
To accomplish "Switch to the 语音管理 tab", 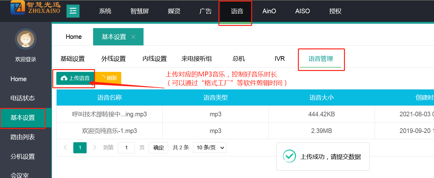I will (321, 59).
